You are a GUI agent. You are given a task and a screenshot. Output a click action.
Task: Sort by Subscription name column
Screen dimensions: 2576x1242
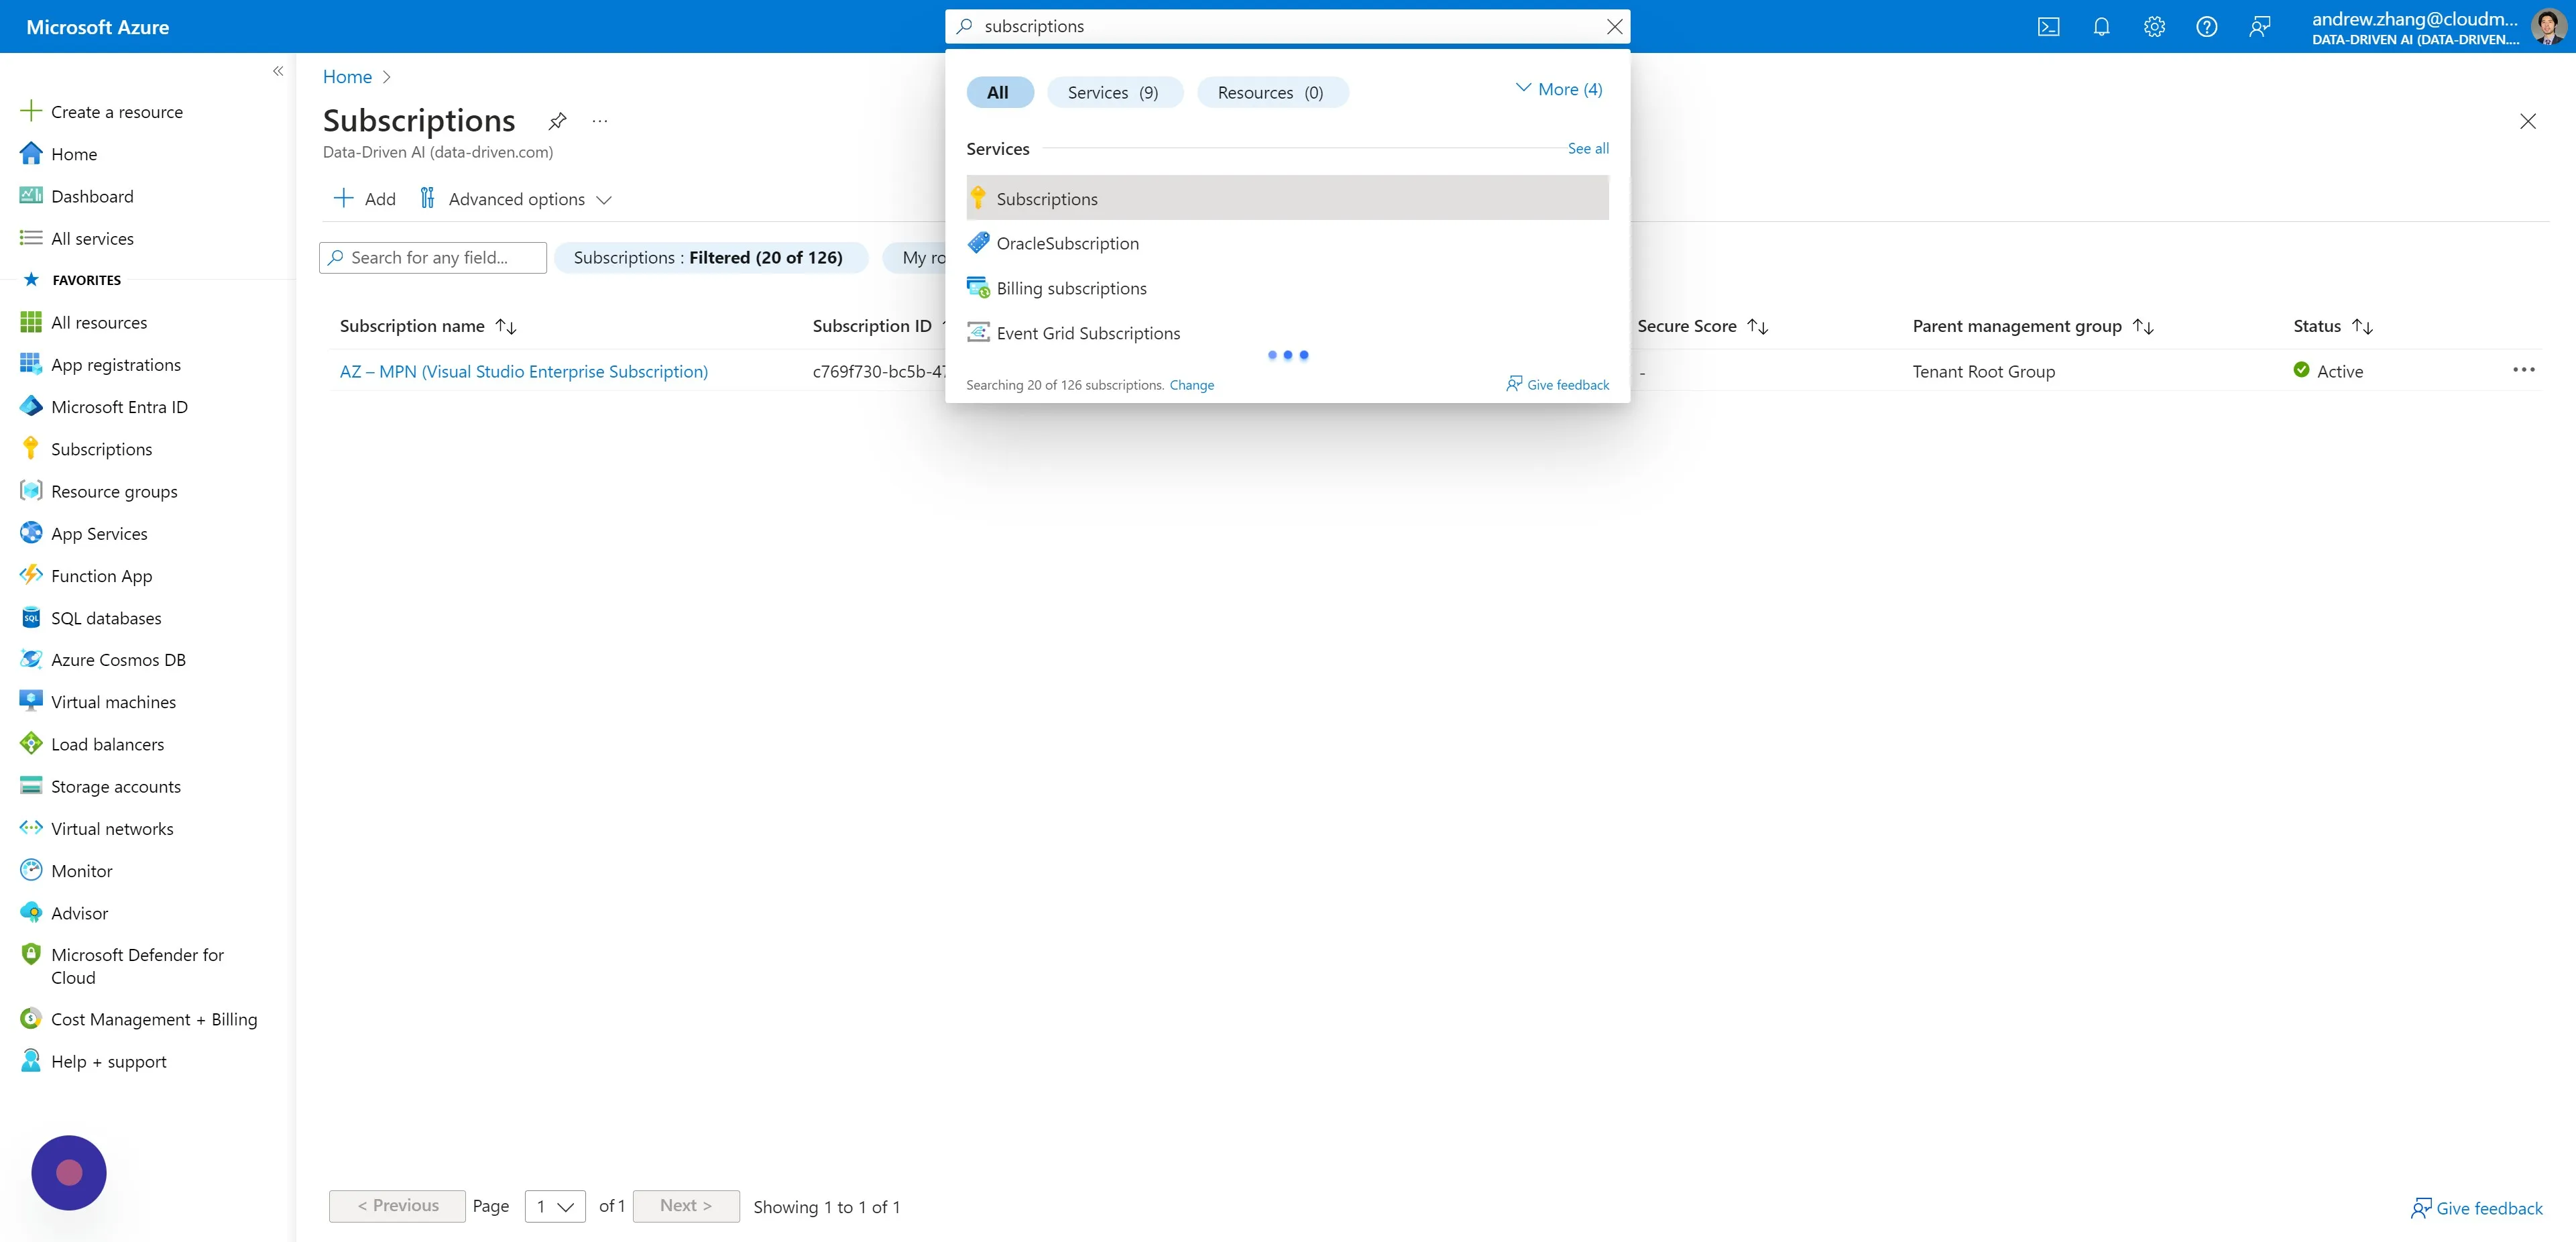[x=428, y=326]
